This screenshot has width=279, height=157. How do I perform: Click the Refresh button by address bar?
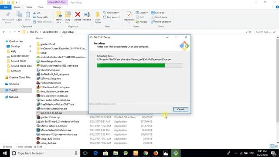(250, 32)
